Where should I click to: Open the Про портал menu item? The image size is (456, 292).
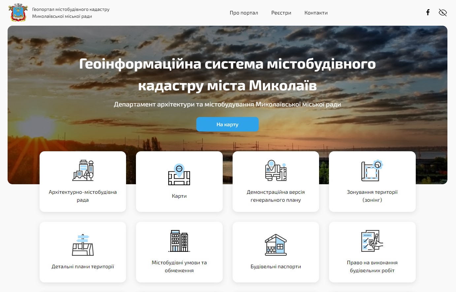pos(244,13)
